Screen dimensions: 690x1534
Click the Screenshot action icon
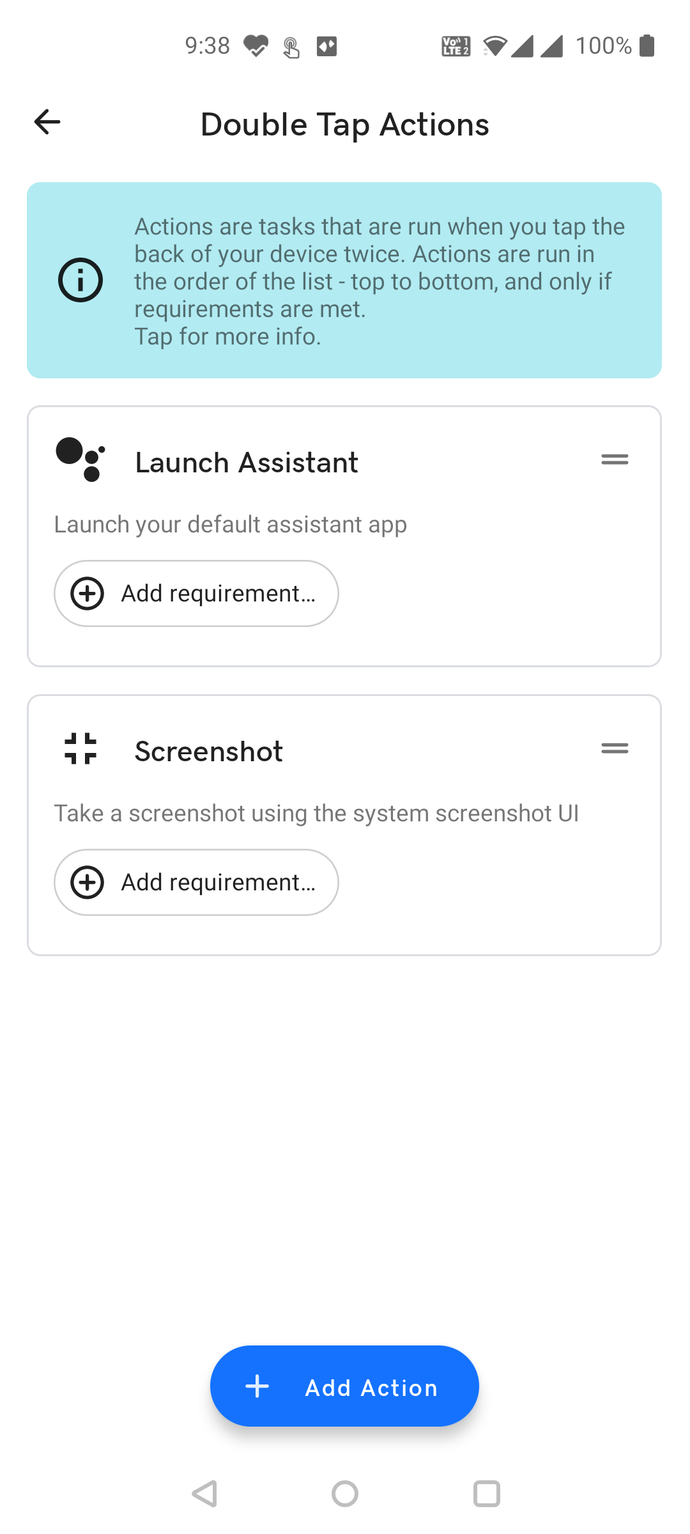click(x=79, y=749)
